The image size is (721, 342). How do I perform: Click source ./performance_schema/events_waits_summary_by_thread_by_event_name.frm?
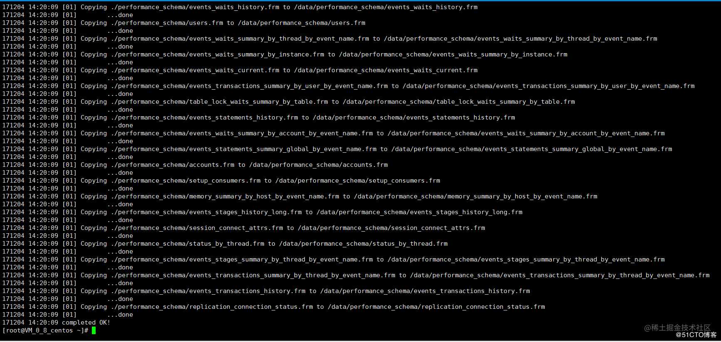[x=240, y=39]
